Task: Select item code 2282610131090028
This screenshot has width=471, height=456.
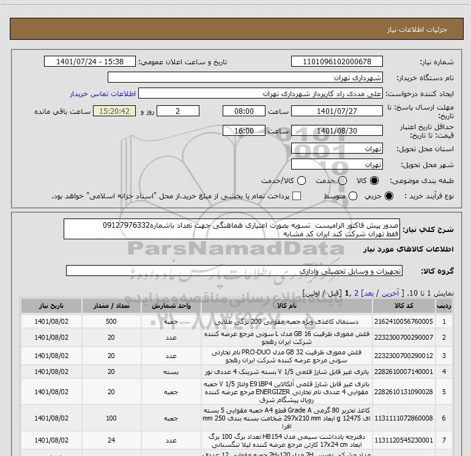Action: click(x=404, y=392)
